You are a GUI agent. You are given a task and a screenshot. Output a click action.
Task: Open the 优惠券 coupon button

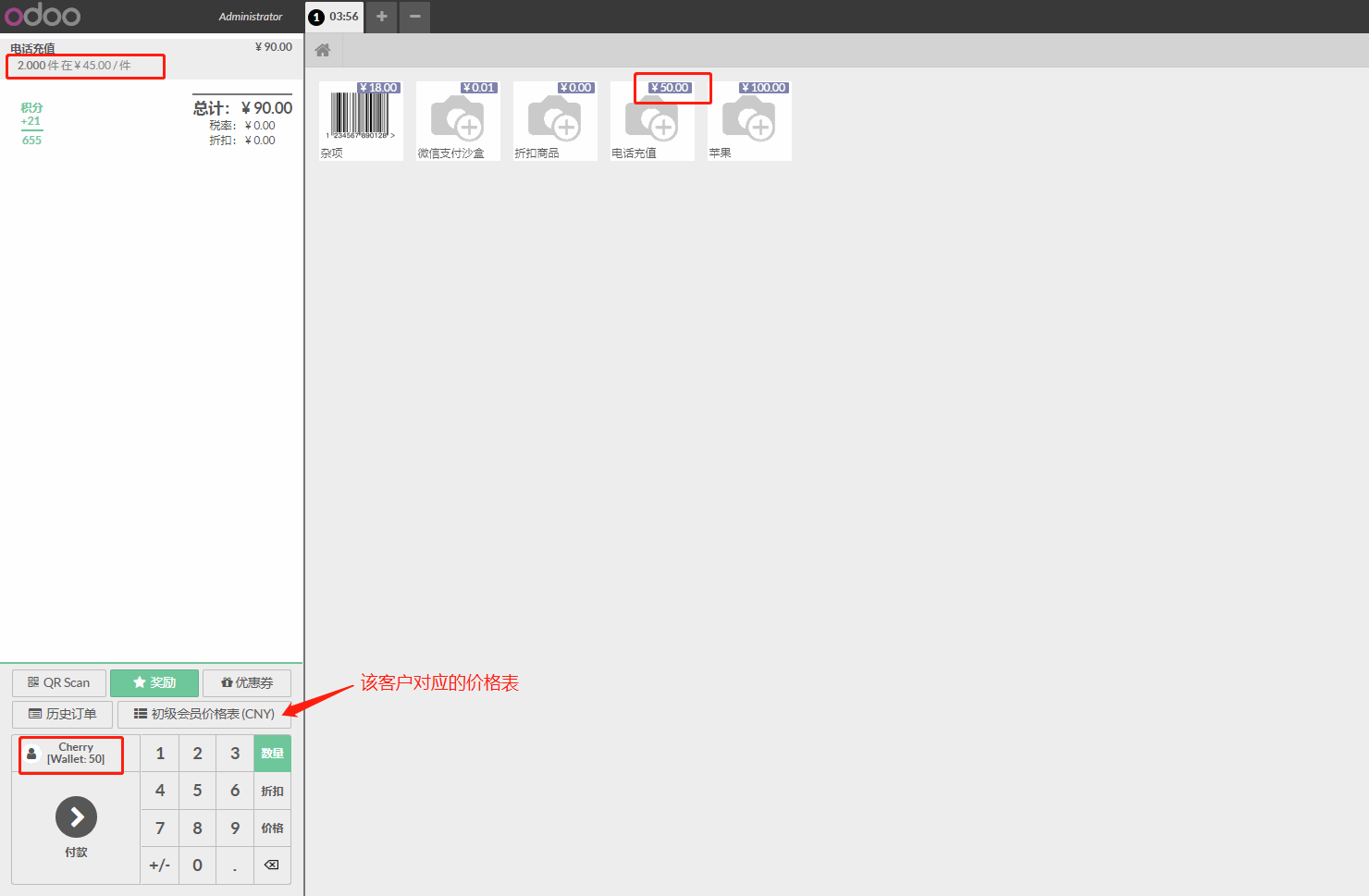point(247,683)
